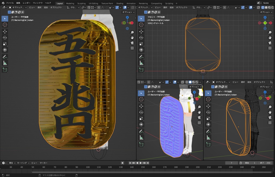Click the zoom magnifier icon in the left viewport
The image size is (275, 177).
(x=132, y=32)
